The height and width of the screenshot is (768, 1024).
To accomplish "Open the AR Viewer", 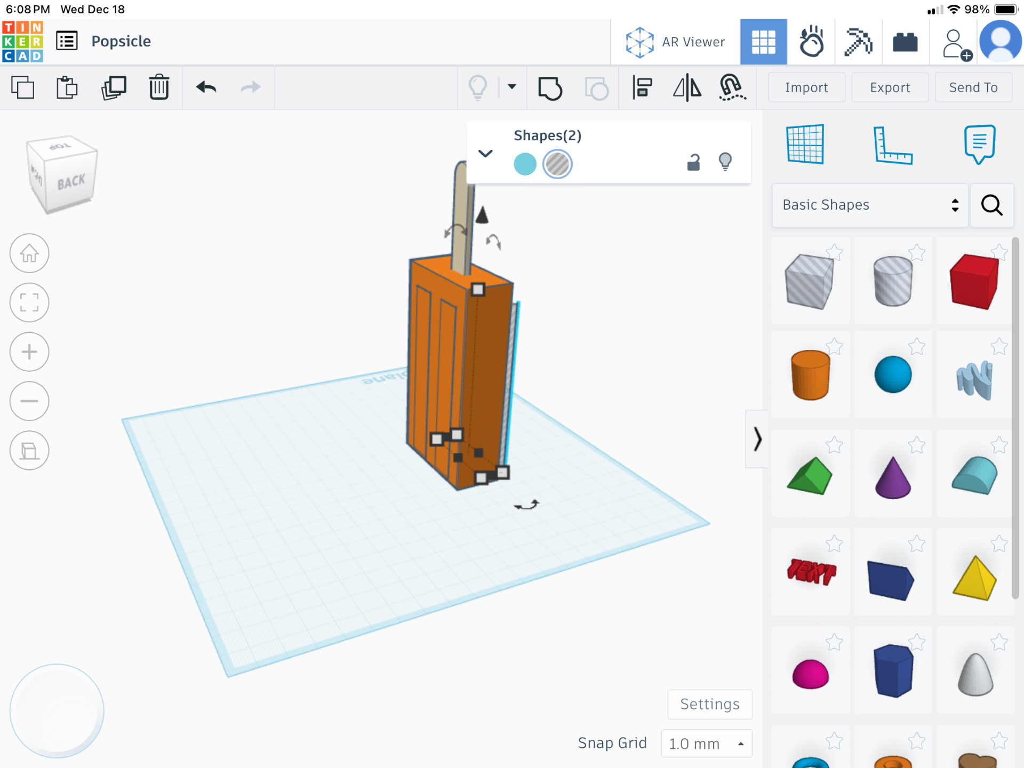I will tap(675, 42).
